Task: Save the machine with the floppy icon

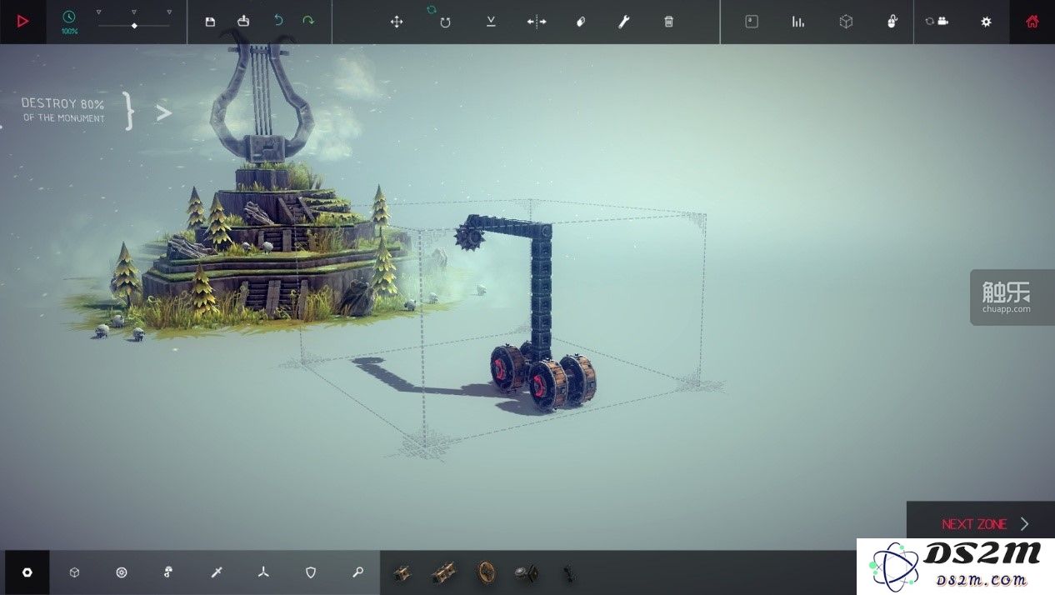Action: coord(210,22)
